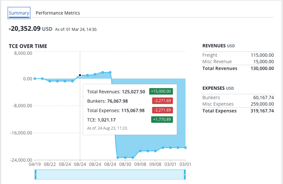Click the chart data point above 08/22 label

(50, 81)
